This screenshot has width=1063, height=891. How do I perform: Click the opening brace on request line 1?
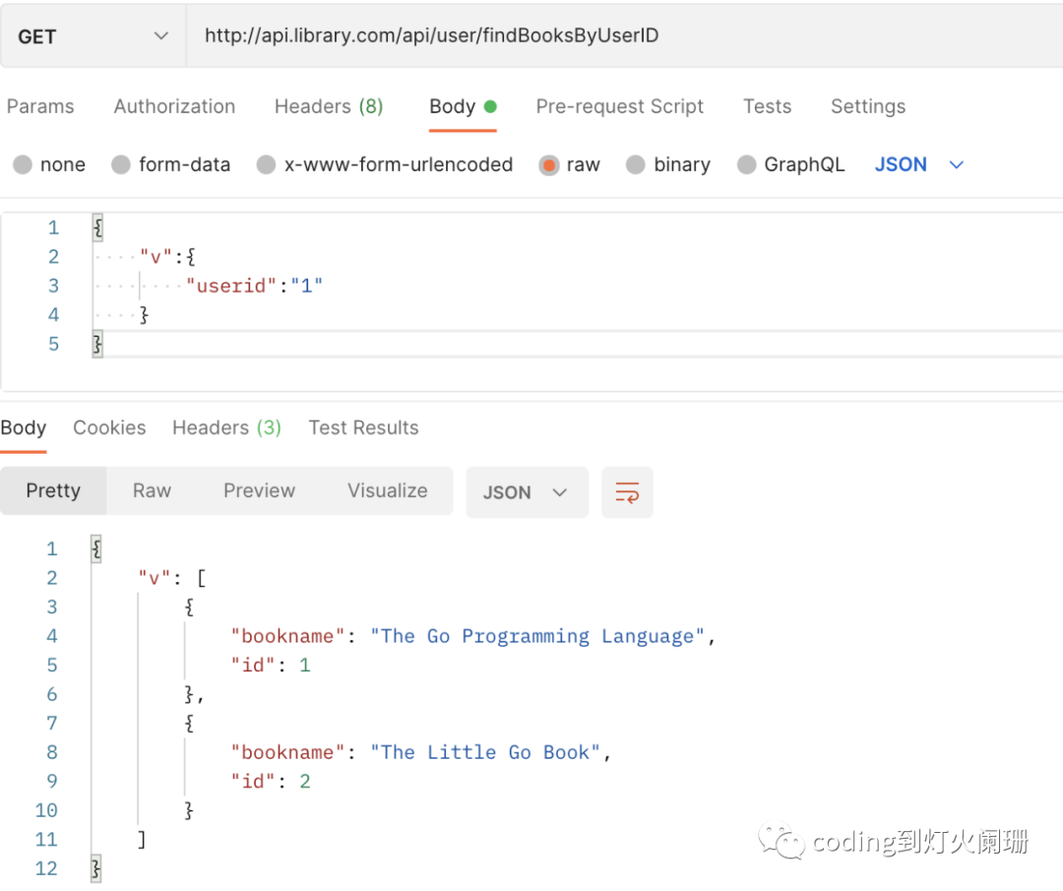click(x=97, y=227)
